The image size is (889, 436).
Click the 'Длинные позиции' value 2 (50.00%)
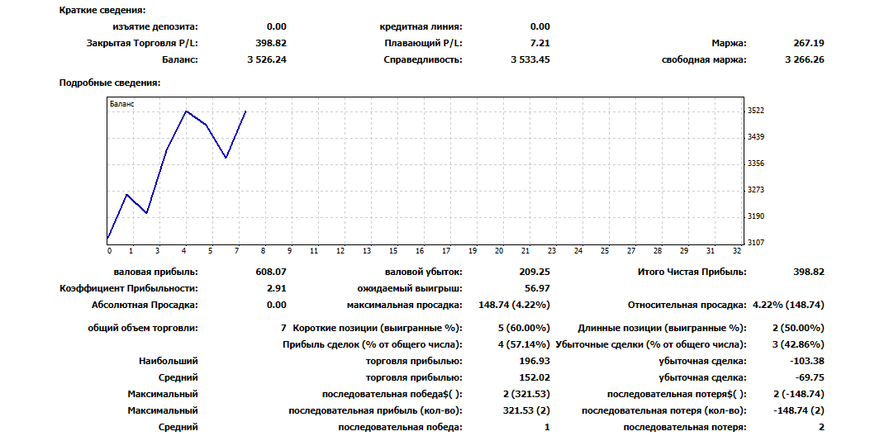(x=796, y=329)
